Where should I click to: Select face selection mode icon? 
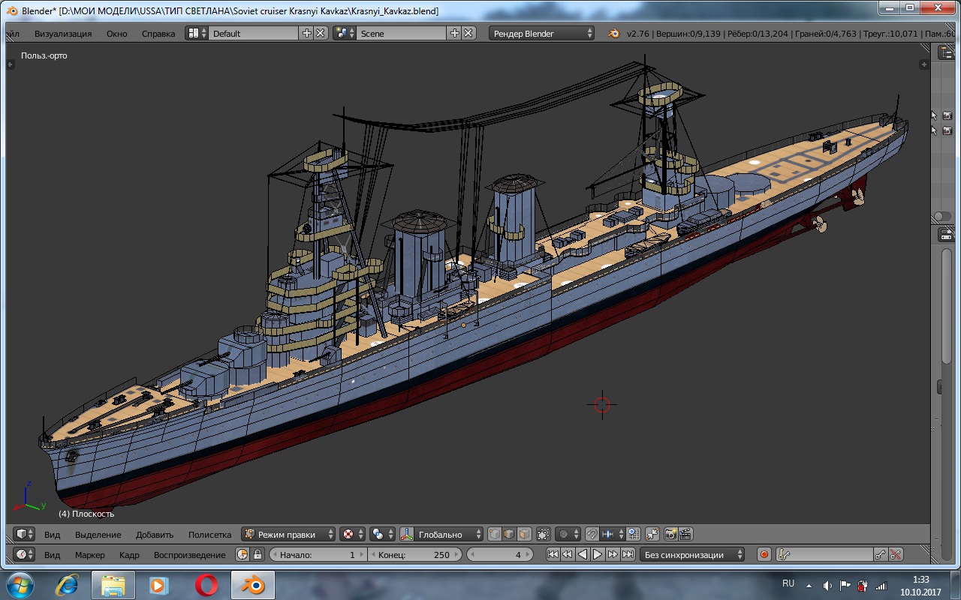(524, 535)
